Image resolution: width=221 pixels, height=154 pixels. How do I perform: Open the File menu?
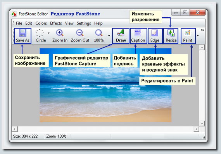coord(19,23)
